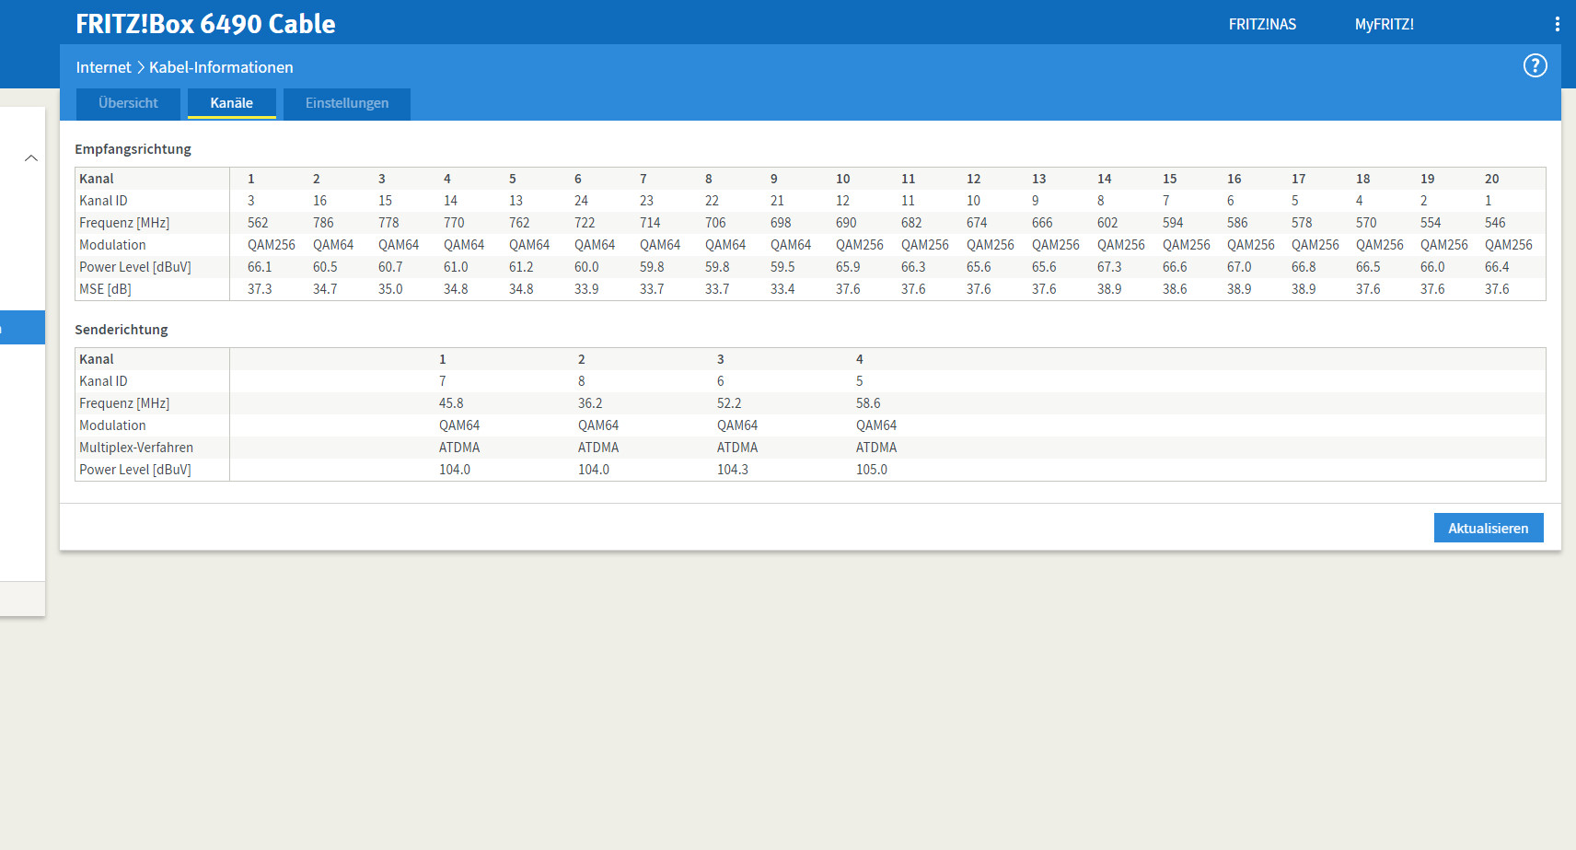
Task: Open FRITZ!NAS from the header
Action: click(x=1262, y=24)
